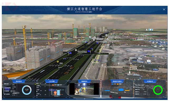Click the fullscreen icon at the bottom-right corner

coord(166,97)
